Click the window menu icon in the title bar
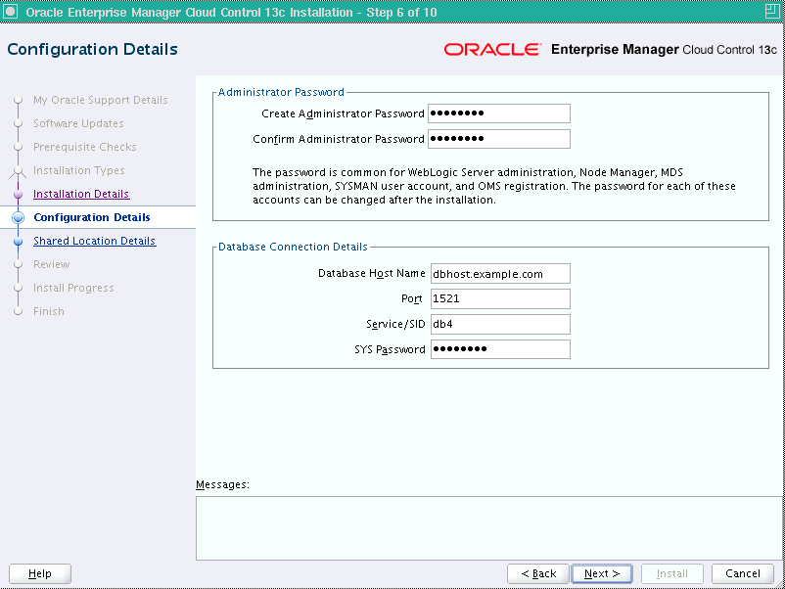Viewport: 785px width, 589px height. pos(11,12)
